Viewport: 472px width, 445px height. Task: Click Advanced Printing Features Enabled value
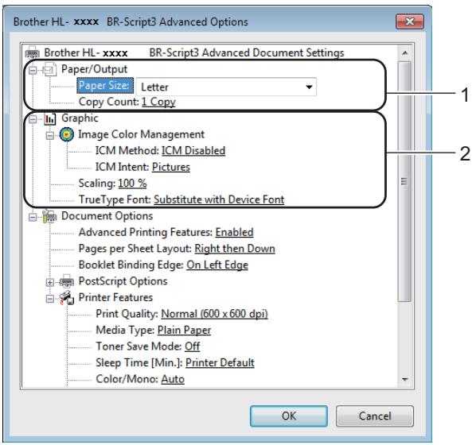coord(234,232)
